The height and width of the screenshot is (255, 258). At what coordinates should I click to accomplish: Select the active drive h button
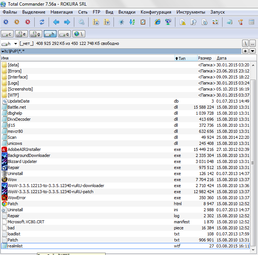pos(50,34)
